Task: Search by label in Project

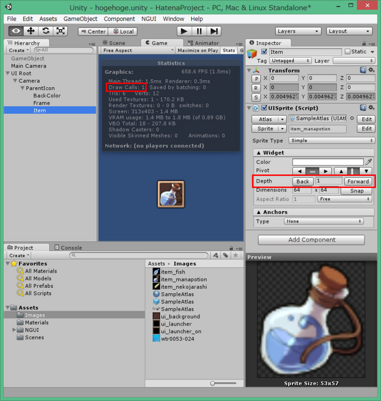Action: pos(226,255)
